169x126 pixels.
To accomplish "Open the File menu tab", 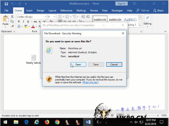I will click(6, 11).
